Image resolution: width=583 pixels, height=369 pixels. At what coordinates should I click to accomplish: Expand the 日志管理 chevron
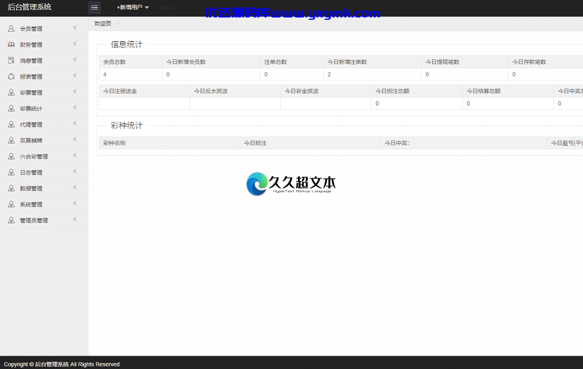point(75,171)
